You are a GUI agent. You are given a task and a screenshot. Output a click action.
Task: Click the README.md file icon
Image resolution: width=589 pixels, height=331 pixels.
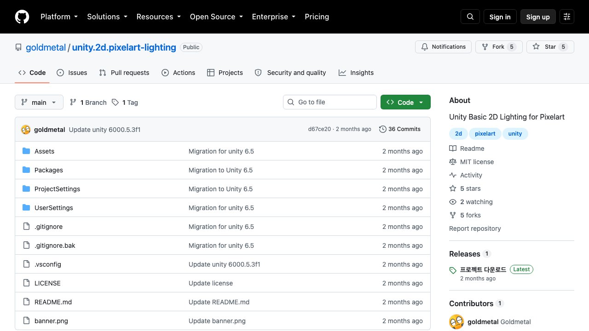coord(26,302)
